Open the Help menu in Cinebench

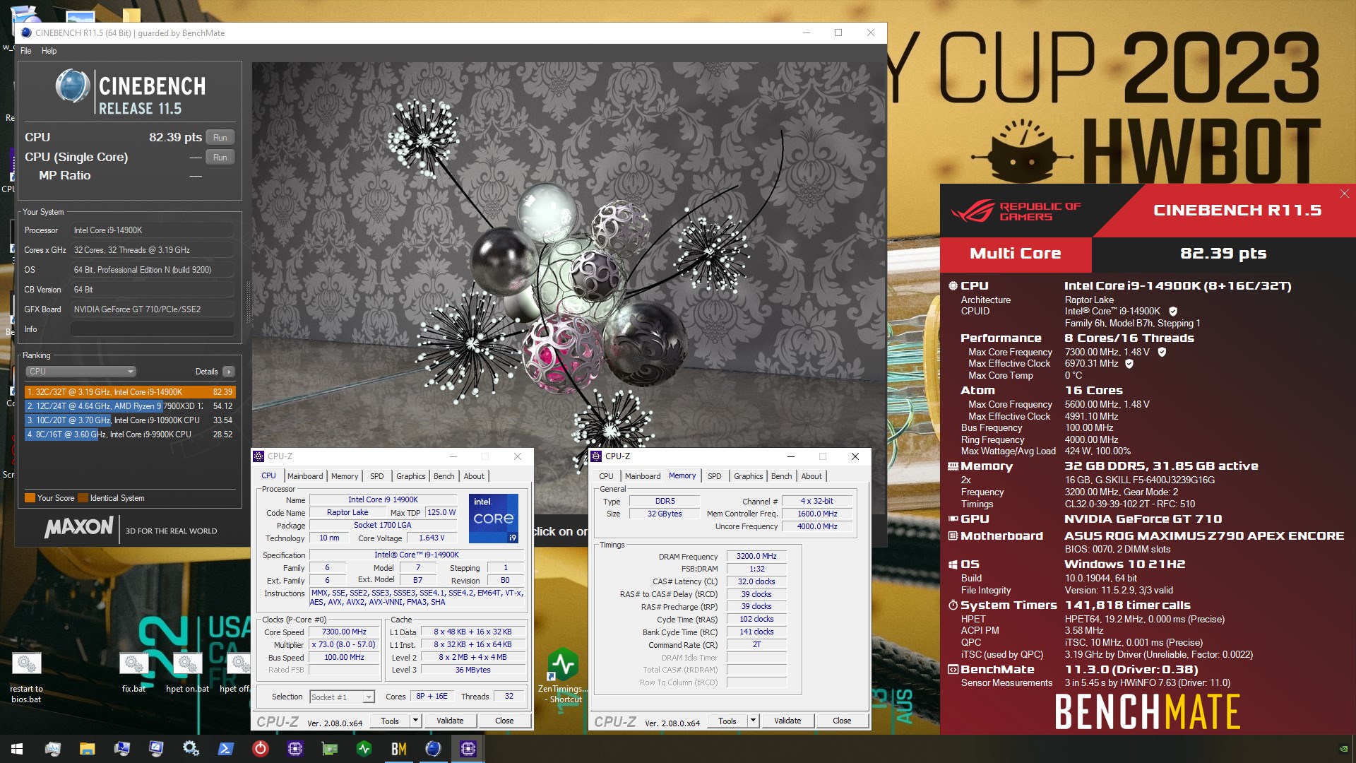click(49, 51)
